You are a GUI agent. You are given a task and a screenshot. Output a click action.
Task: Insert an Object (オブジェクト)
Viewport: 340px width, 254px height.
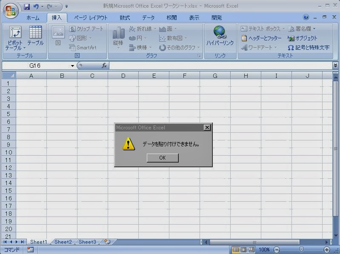tap(303, 38)
